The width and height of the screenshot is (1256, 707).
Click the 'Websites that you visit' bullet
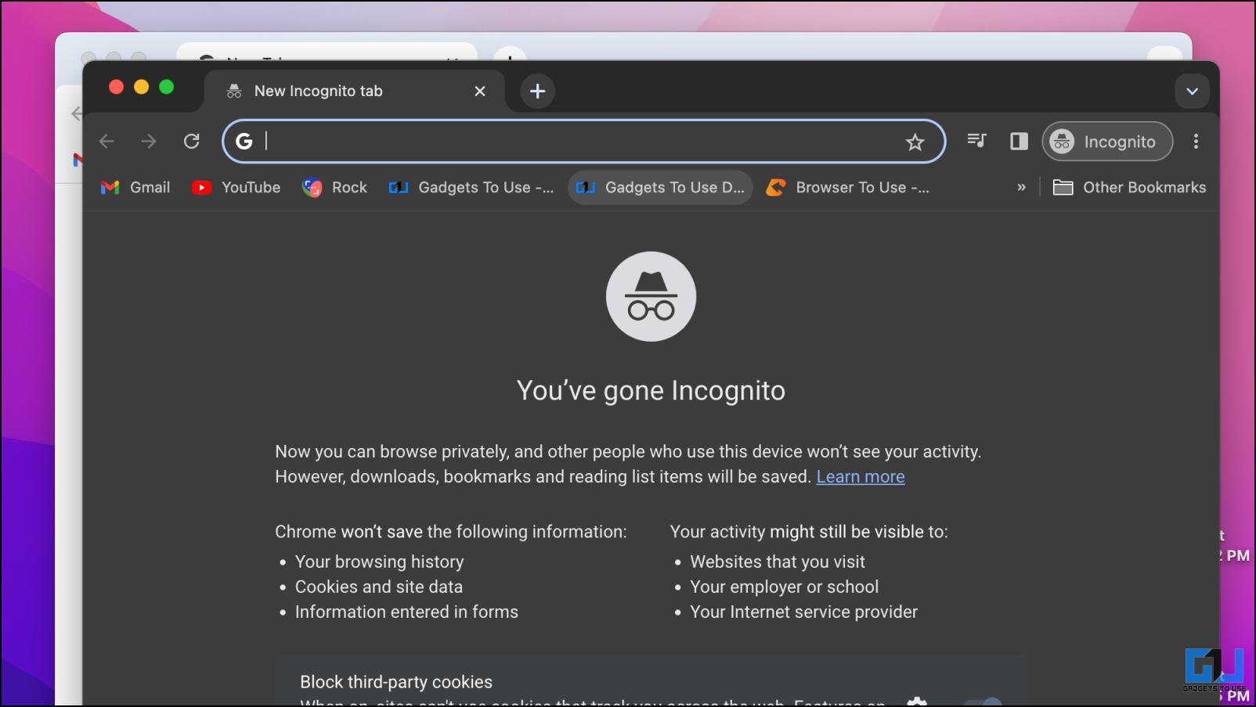click(778, 562)
